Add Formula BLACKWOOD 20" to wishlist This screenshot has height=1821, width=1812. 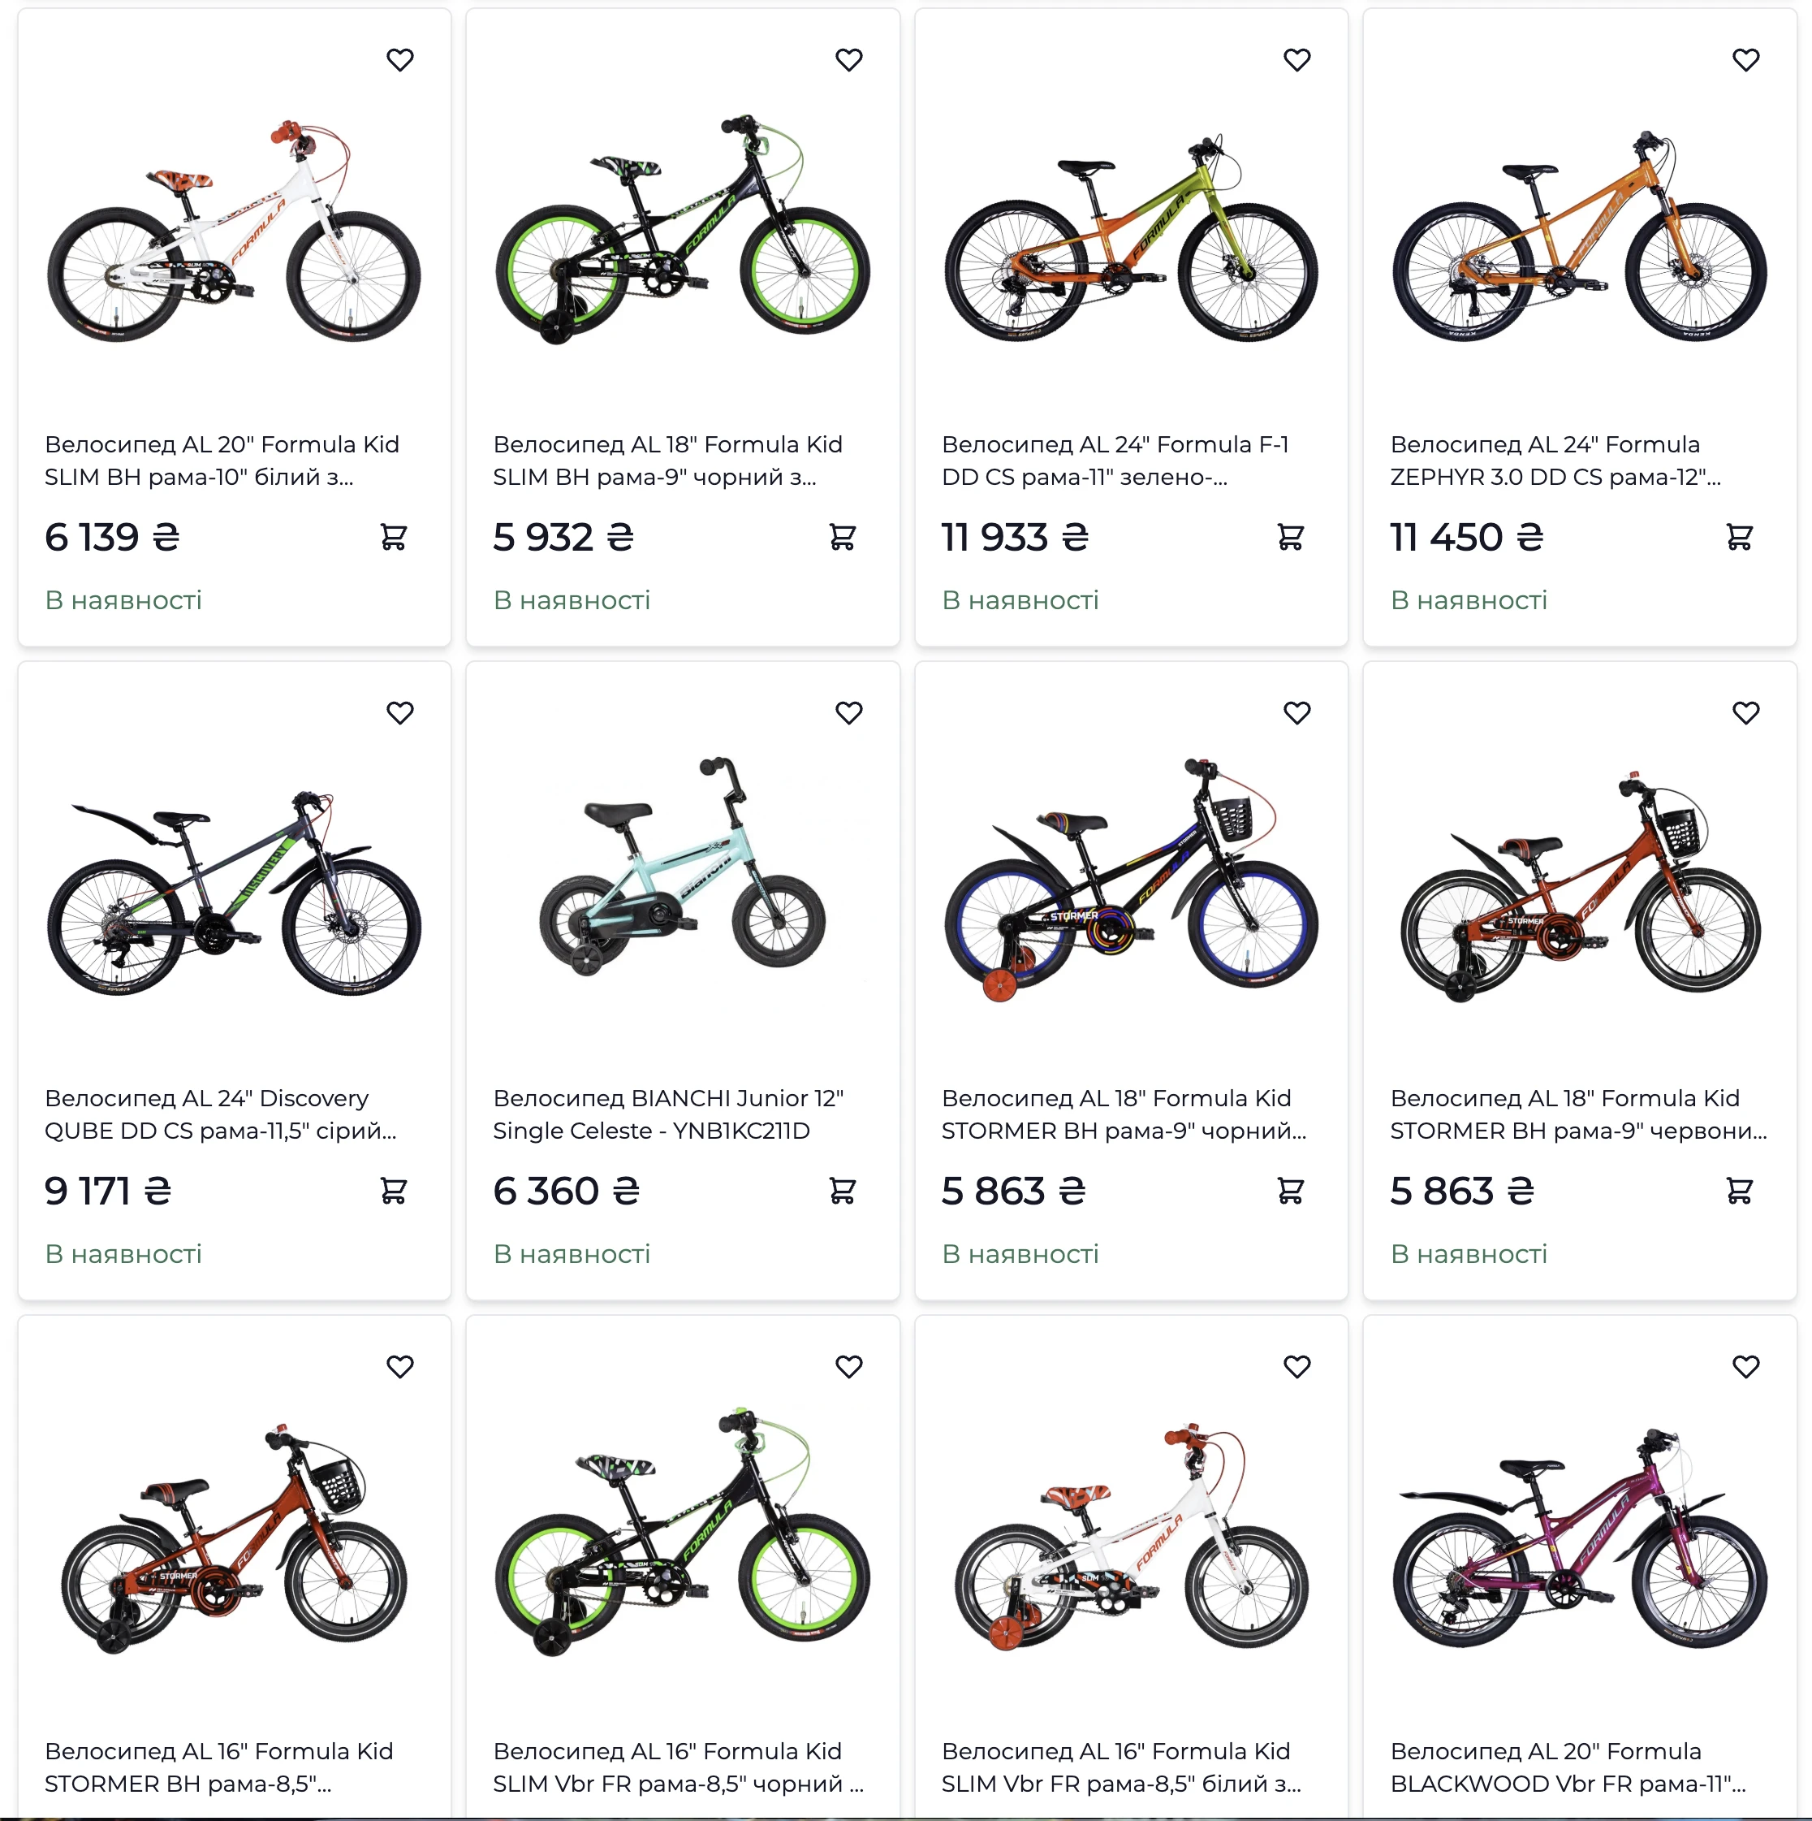[x=1745, y=1366]
